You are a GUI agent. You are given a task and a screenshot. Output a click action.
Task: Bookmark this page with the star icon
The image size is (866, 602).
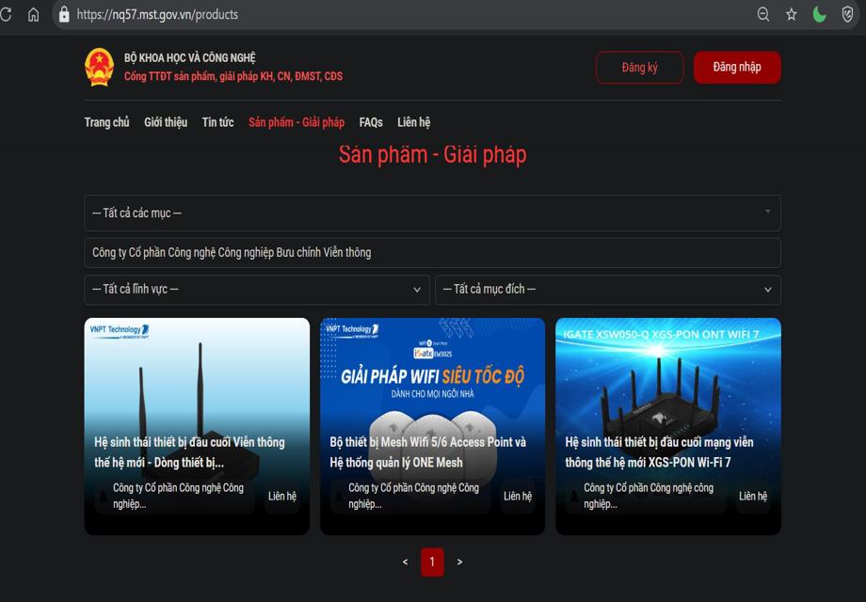[x=792, y=14]
